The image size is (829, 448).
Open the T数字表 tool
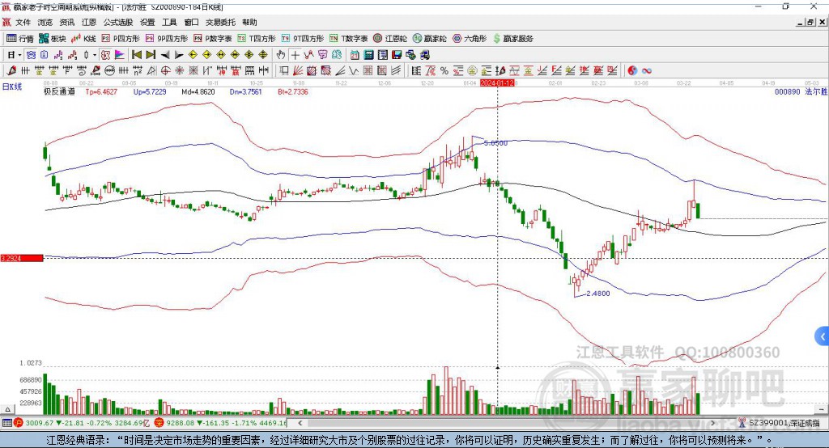coord(348,39)
